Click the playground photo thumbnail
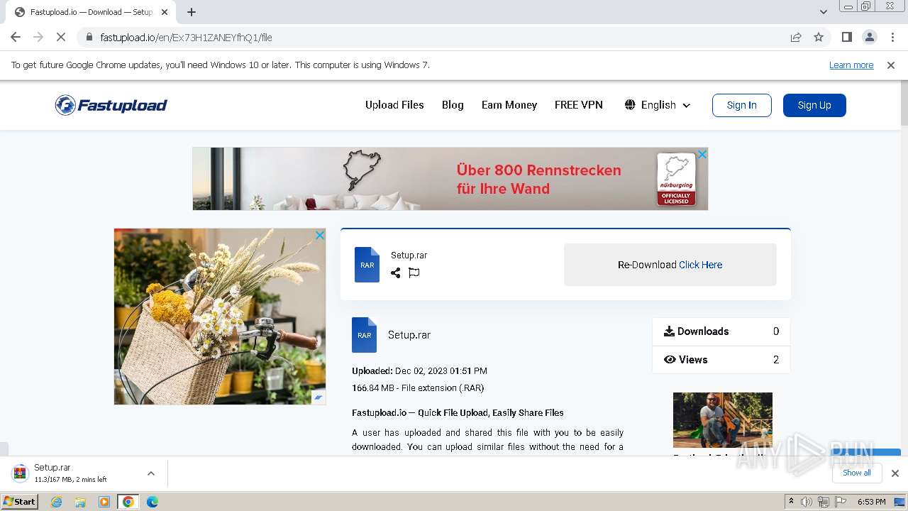 723,419
